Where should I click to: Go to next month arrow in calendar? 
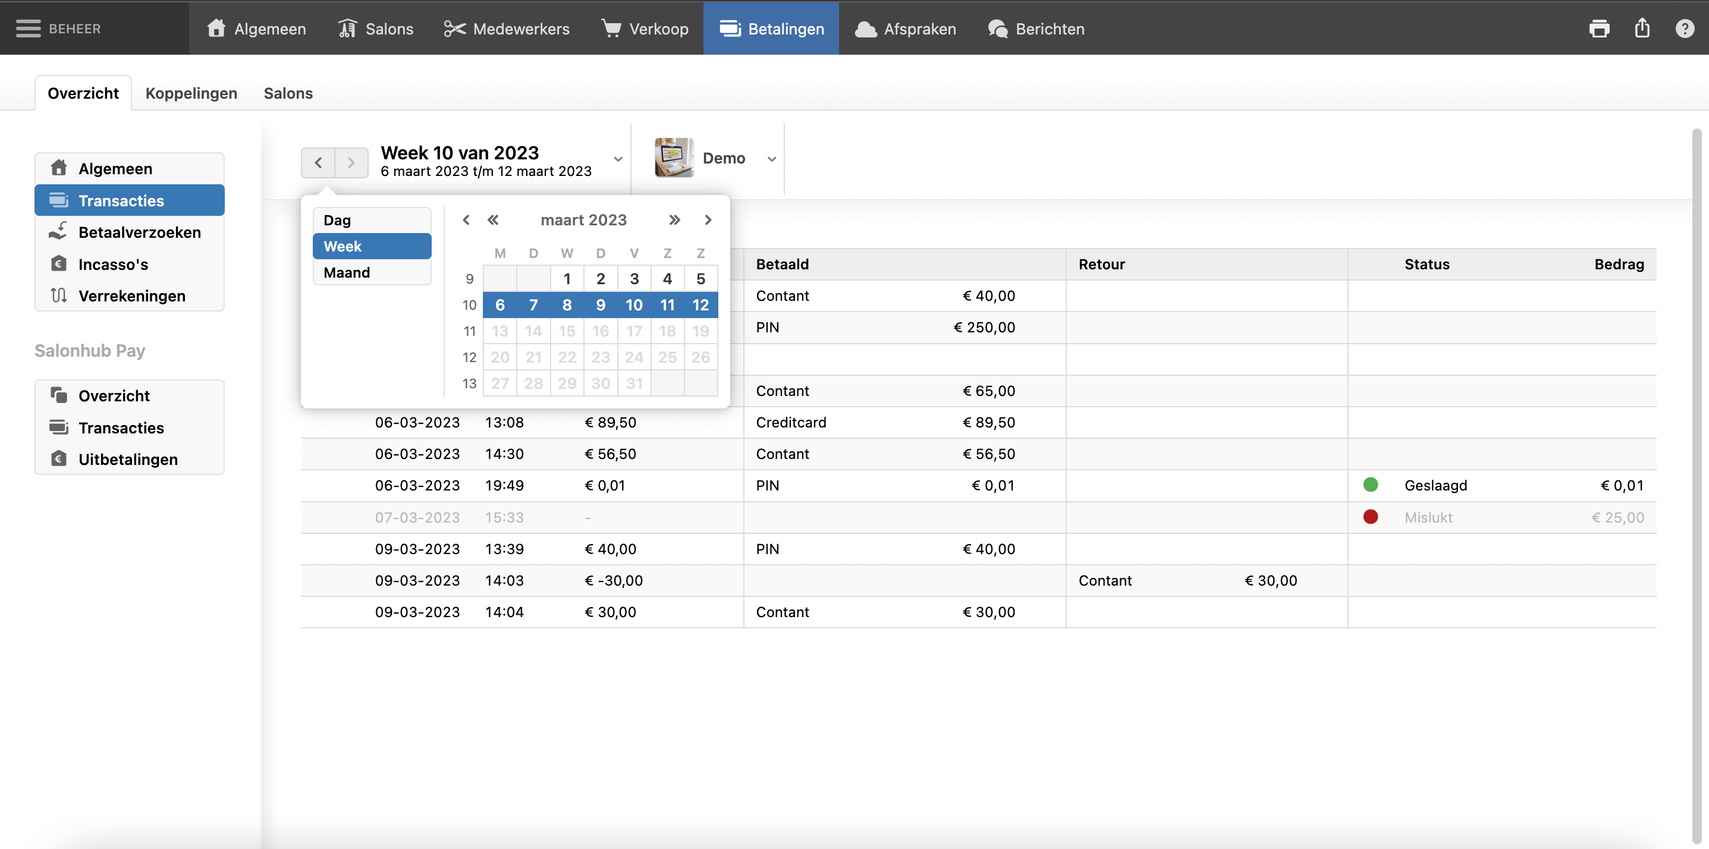point(708,220)
